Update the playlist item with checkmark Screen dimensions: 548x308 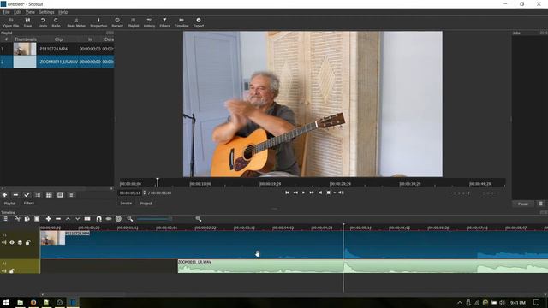tap(27, 195)
